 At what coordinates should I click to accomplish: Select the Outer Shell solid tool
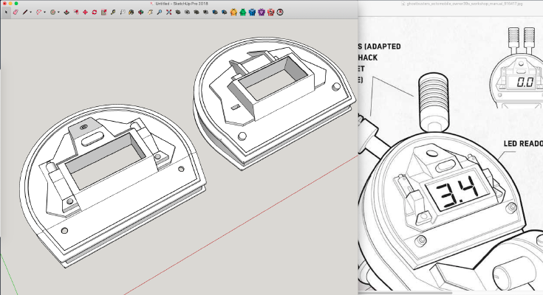pos(178,12)
